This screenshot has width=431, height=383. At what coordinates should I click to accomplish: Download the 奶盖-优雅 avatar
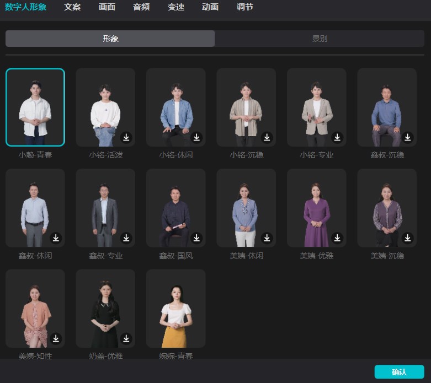(x=126, y=338)
